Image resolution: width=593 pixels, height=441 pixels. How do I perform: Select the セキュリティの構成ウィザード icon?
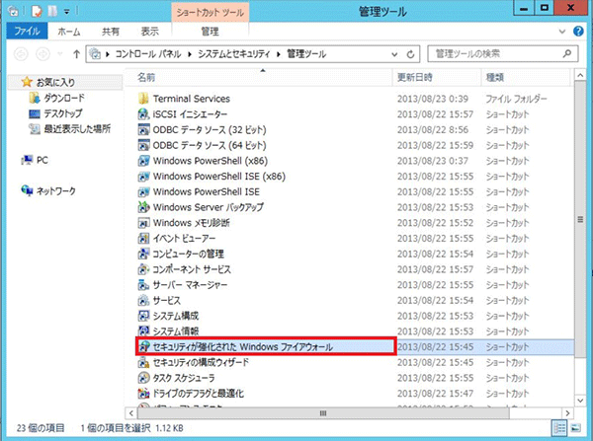click(x=143, y=362)
